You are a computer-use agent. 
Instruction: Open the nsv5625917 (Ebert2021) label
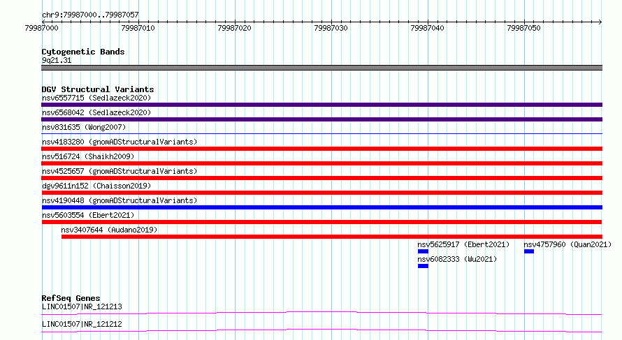[463, 244]
